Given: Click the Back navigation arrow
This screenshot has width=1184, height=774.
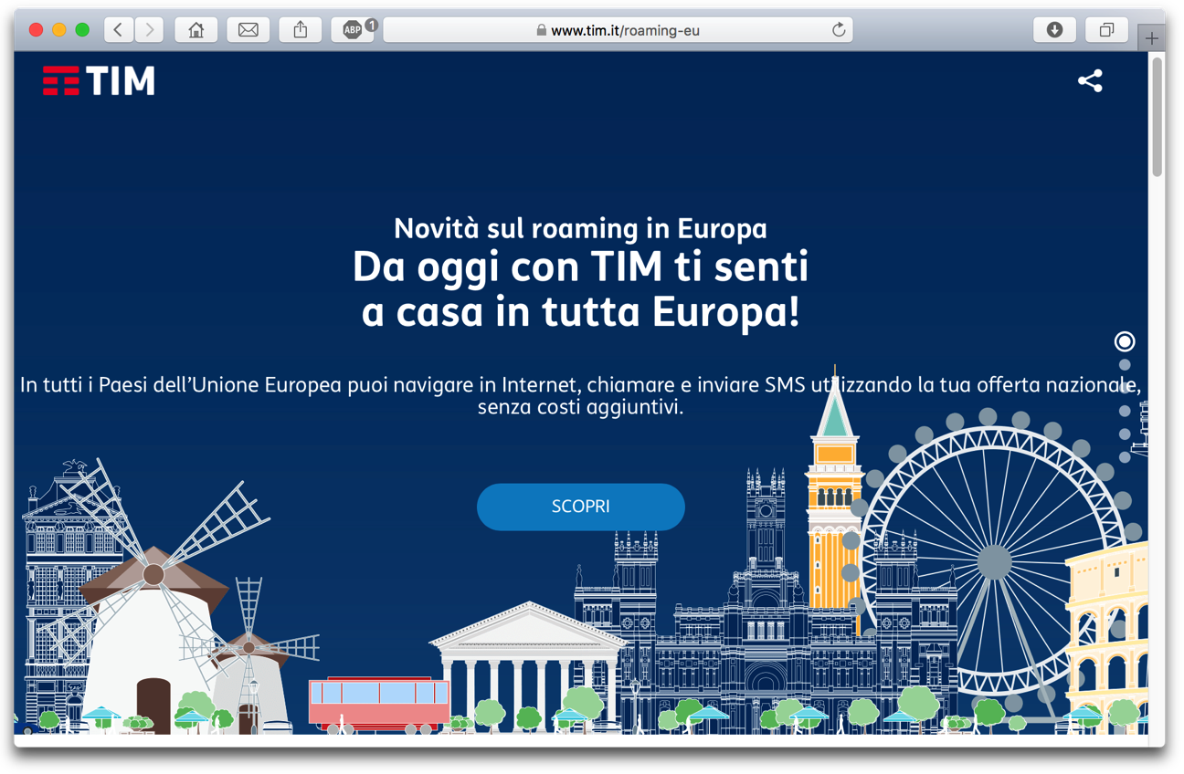Looking at the screenshot, I should click(x=118, y=29).
